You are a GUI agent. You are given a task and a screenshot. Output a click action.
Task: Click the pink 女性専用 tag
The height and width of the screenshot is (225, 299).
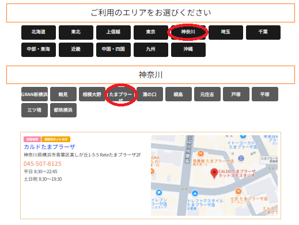(x=32, y=139)
